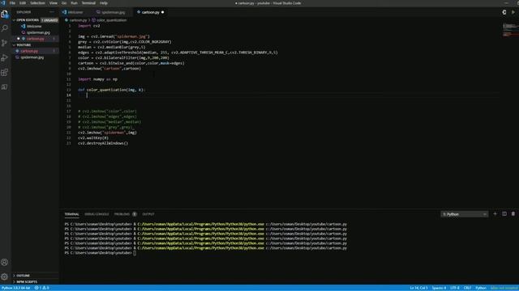Open the Run menu
Image resolution: width=519 pixels, height=291 pixels.
[x=74, y=3]
